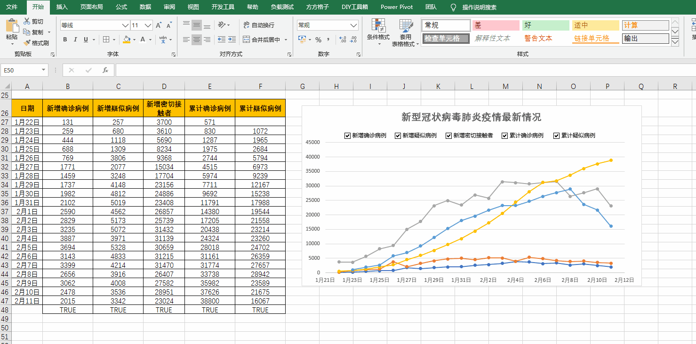Click the Copy (复制) icon
Viewport: 696px width, 344px height.
(x=27, y=32)
